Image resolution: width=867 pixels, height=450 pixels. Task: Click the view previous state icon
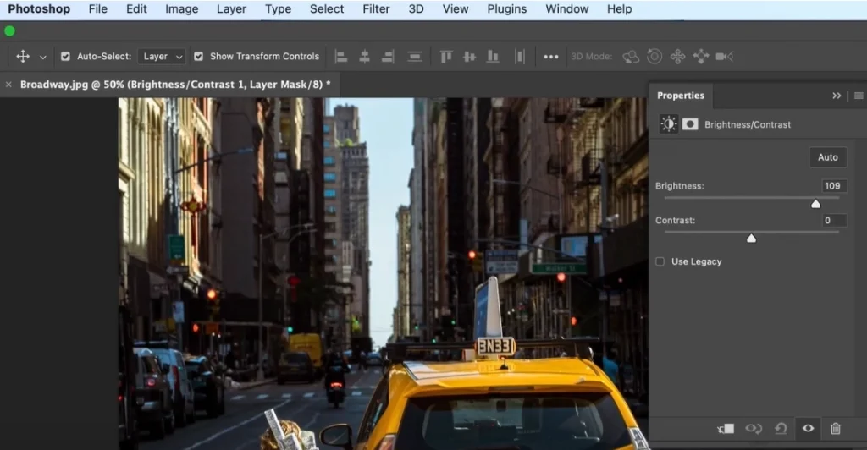(753, 429)
